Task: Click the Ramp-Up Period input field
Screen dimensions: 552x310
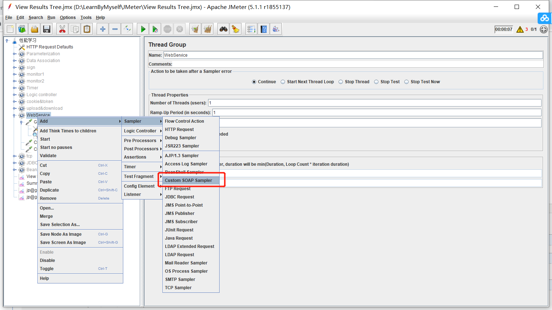Action: click(x=377, y=113)
